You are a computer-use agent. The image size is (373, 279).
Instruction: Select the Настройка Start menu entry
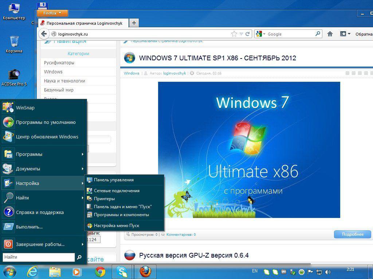(x=44, y=183)
